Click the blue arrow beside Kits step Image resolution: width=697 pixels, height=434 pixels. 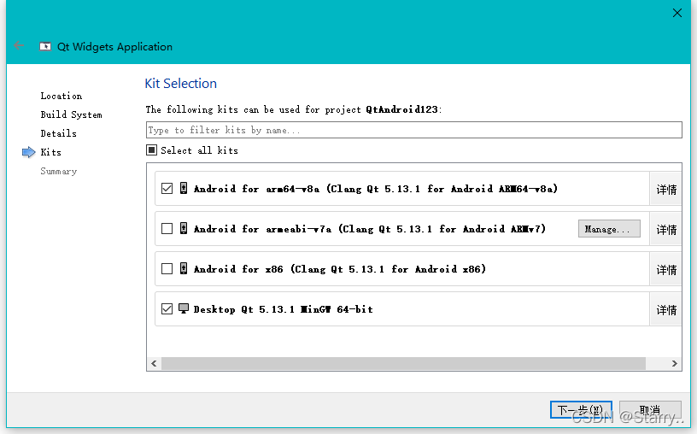(28, 152)
